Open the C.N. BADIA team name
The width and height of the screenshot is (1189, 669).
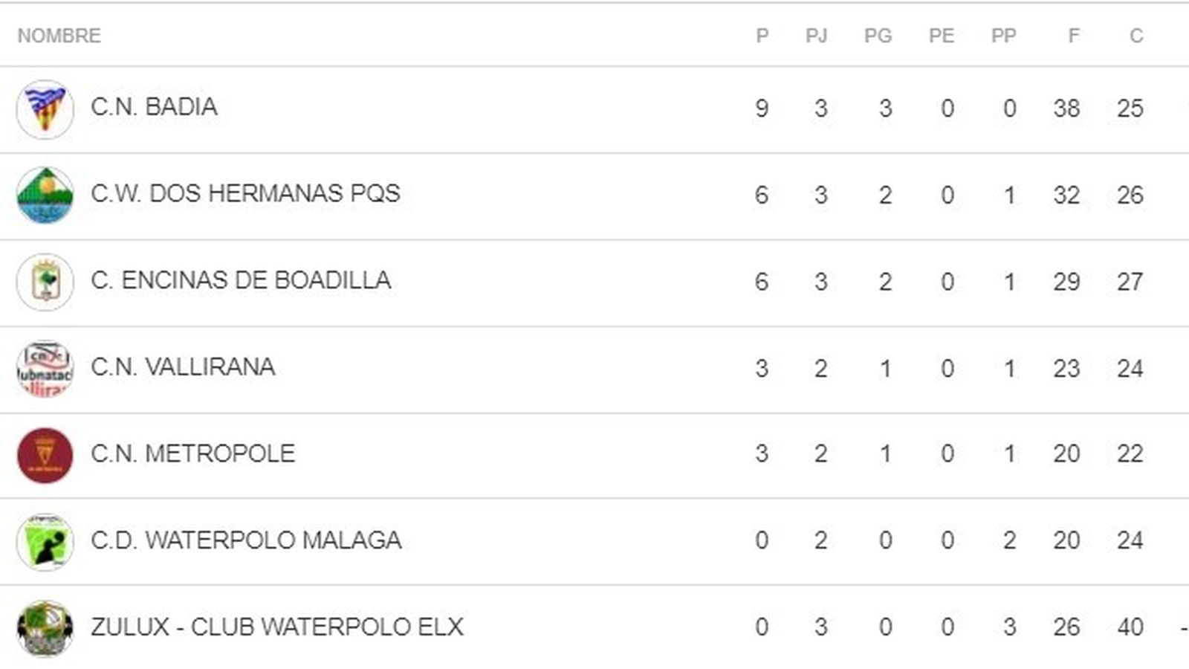[x=154, y=107]
